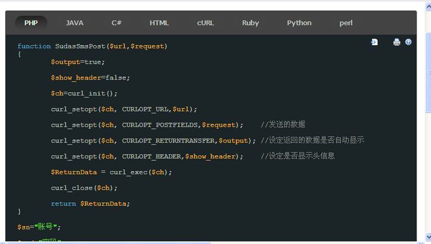This screenshot has width=431, height=244.
Task: Click the return $ReturnData statement
Action: (90, 204)
